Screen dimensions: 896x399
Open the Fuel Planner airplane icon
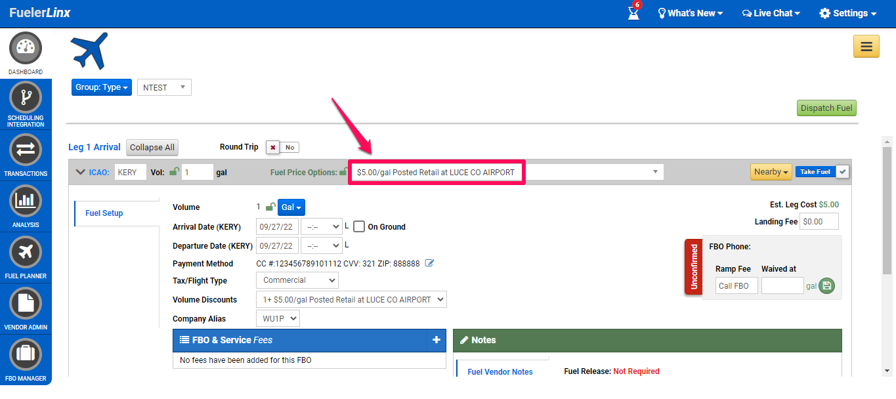[26, 252]
